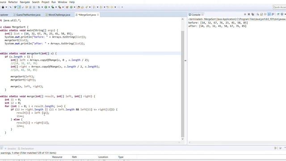This screenshot has height=161, width=286.
Task: Click the Previous Annotation icon
Action: point(101,7)
